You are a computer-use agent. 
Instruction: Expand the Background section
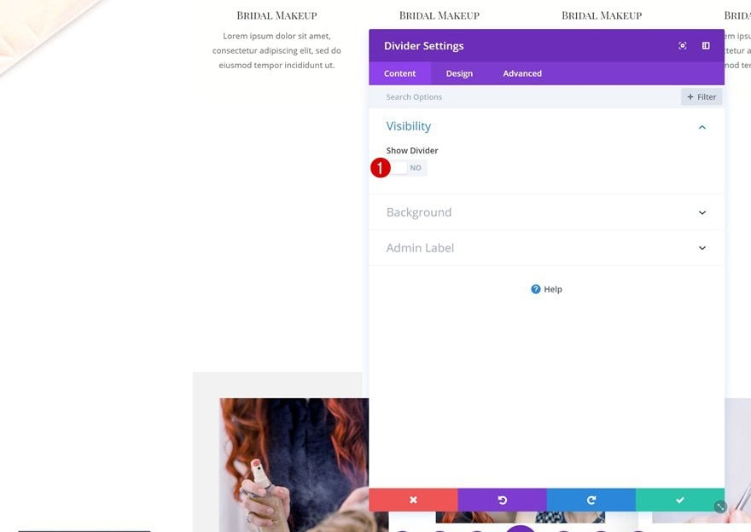(x=546, y=212)
